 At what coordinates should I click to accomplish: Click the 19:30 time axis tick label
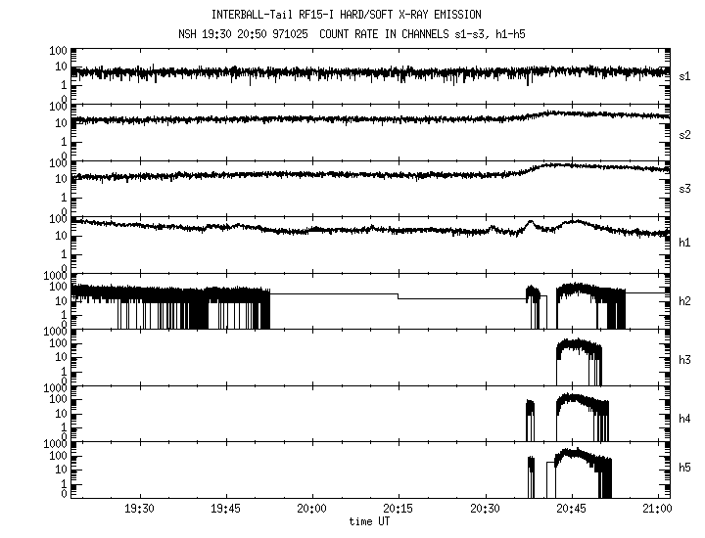[x=140, y=511]
